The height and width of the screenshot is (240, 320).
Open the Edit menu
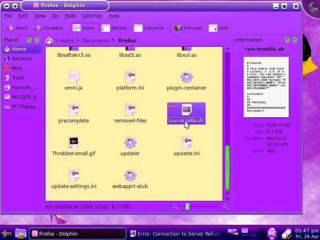tap(23, 16)
